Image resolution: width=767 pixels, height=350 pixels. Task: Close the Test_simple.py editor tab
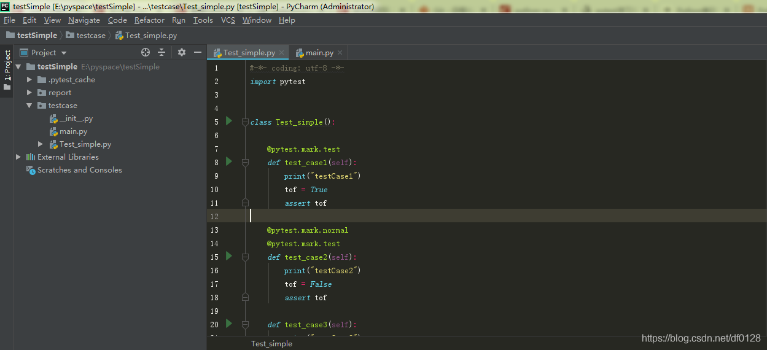point(281,53)
